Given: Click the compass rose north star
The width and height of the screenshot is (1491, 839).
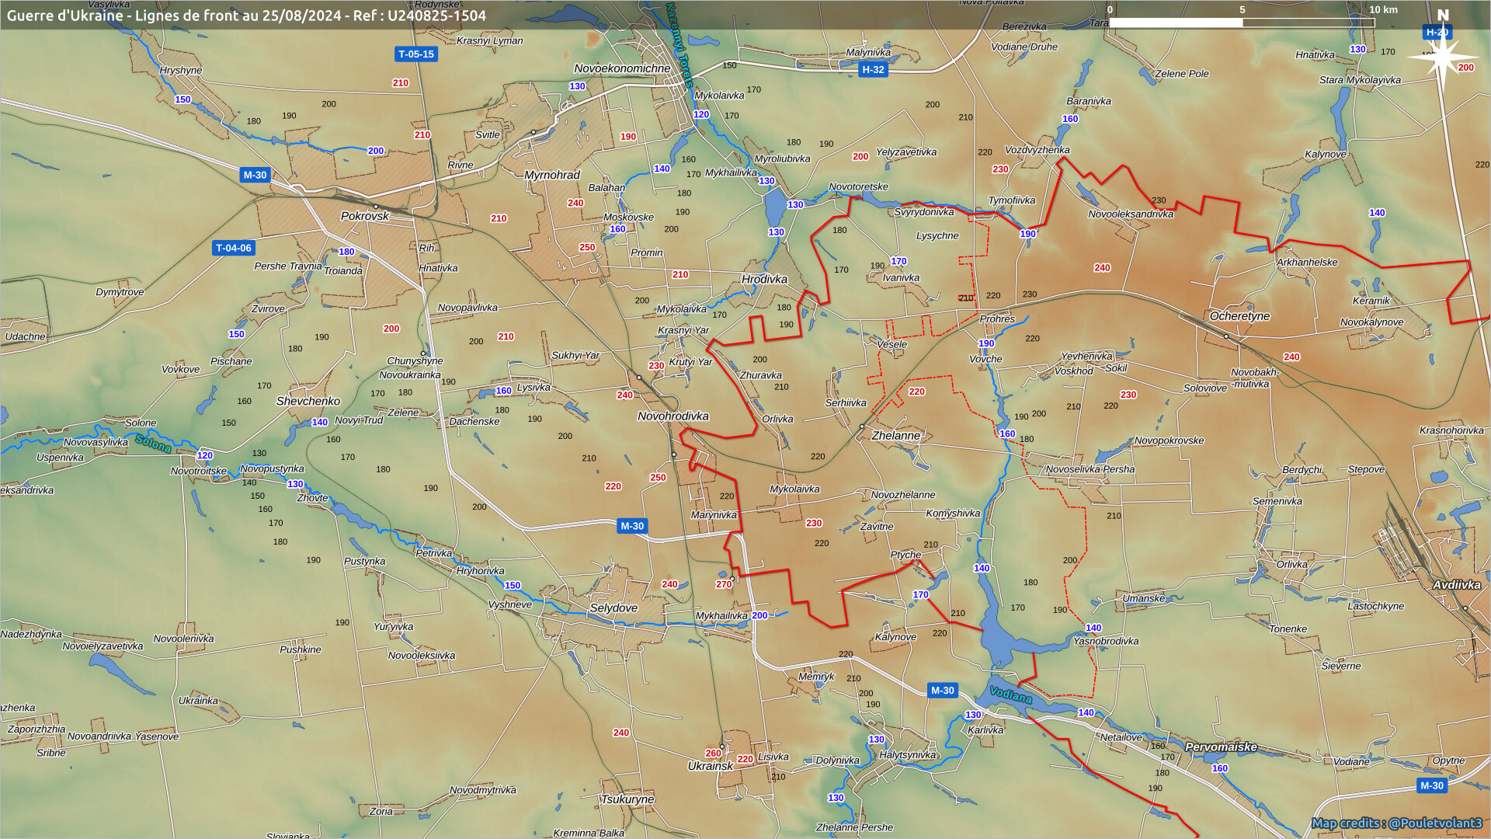Looking at the screenshot, I should tap(1442, 56).
